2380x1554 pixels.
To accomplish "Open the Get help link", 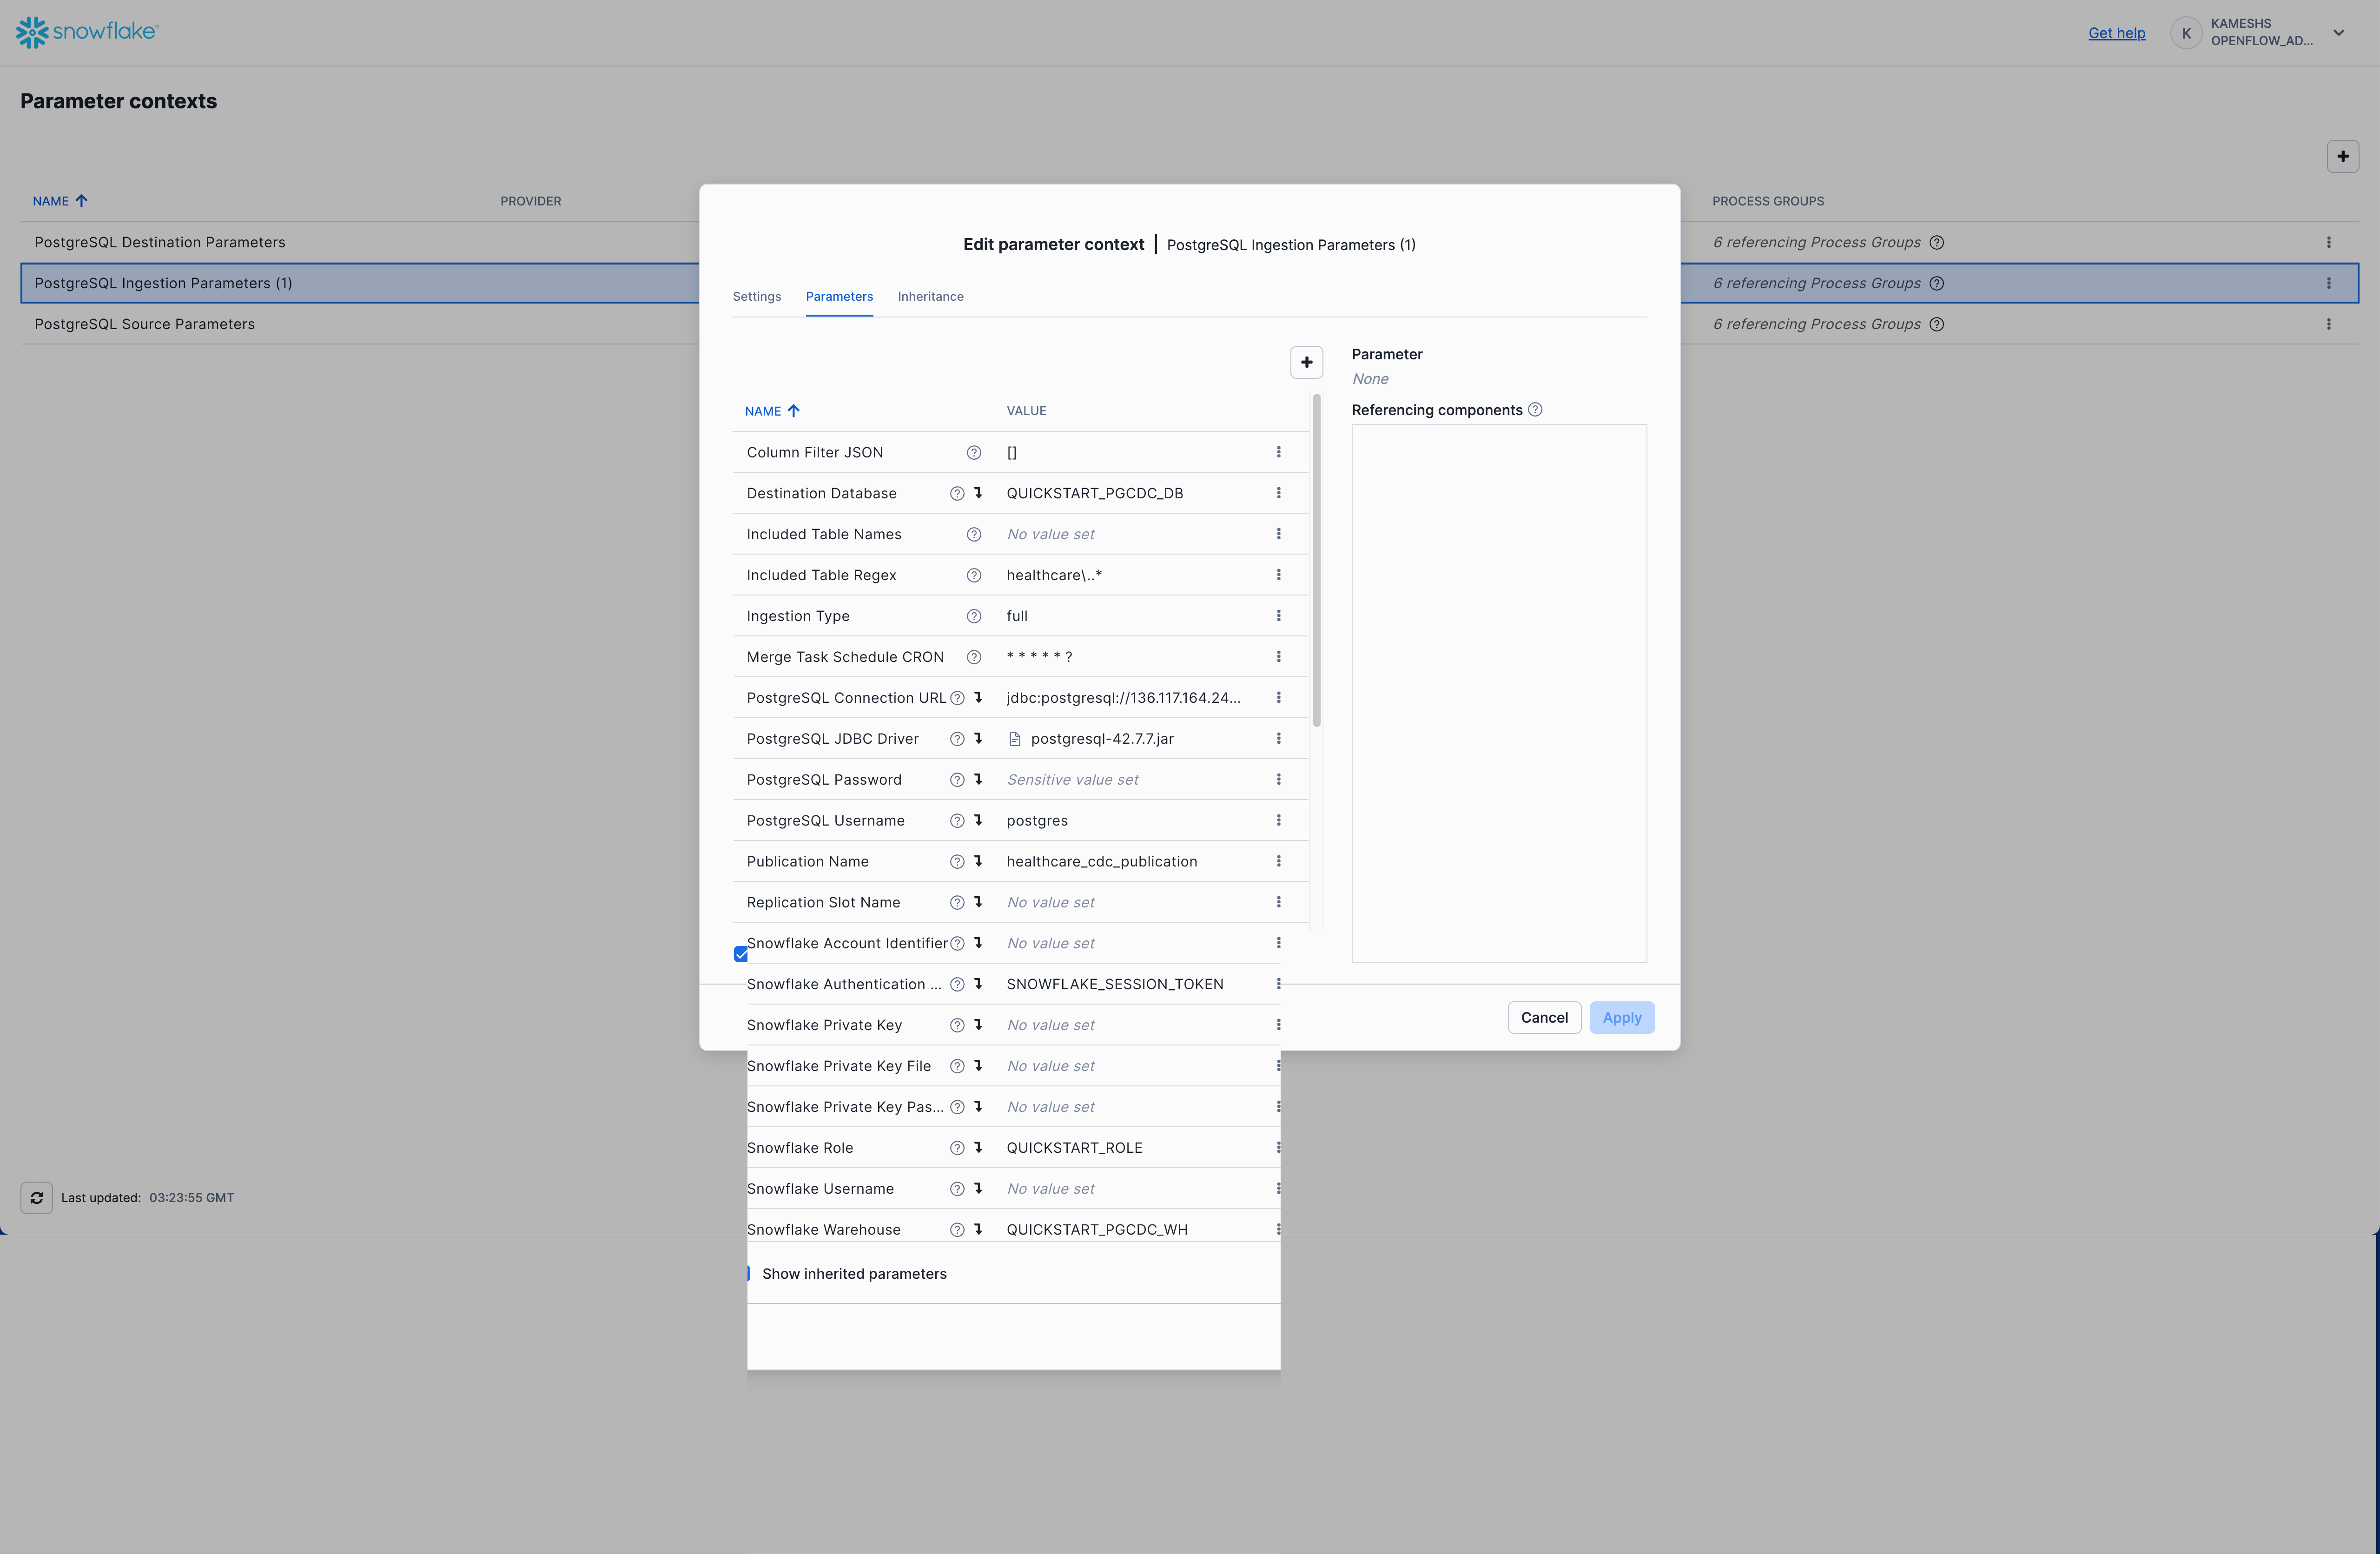I will 2116,33.
